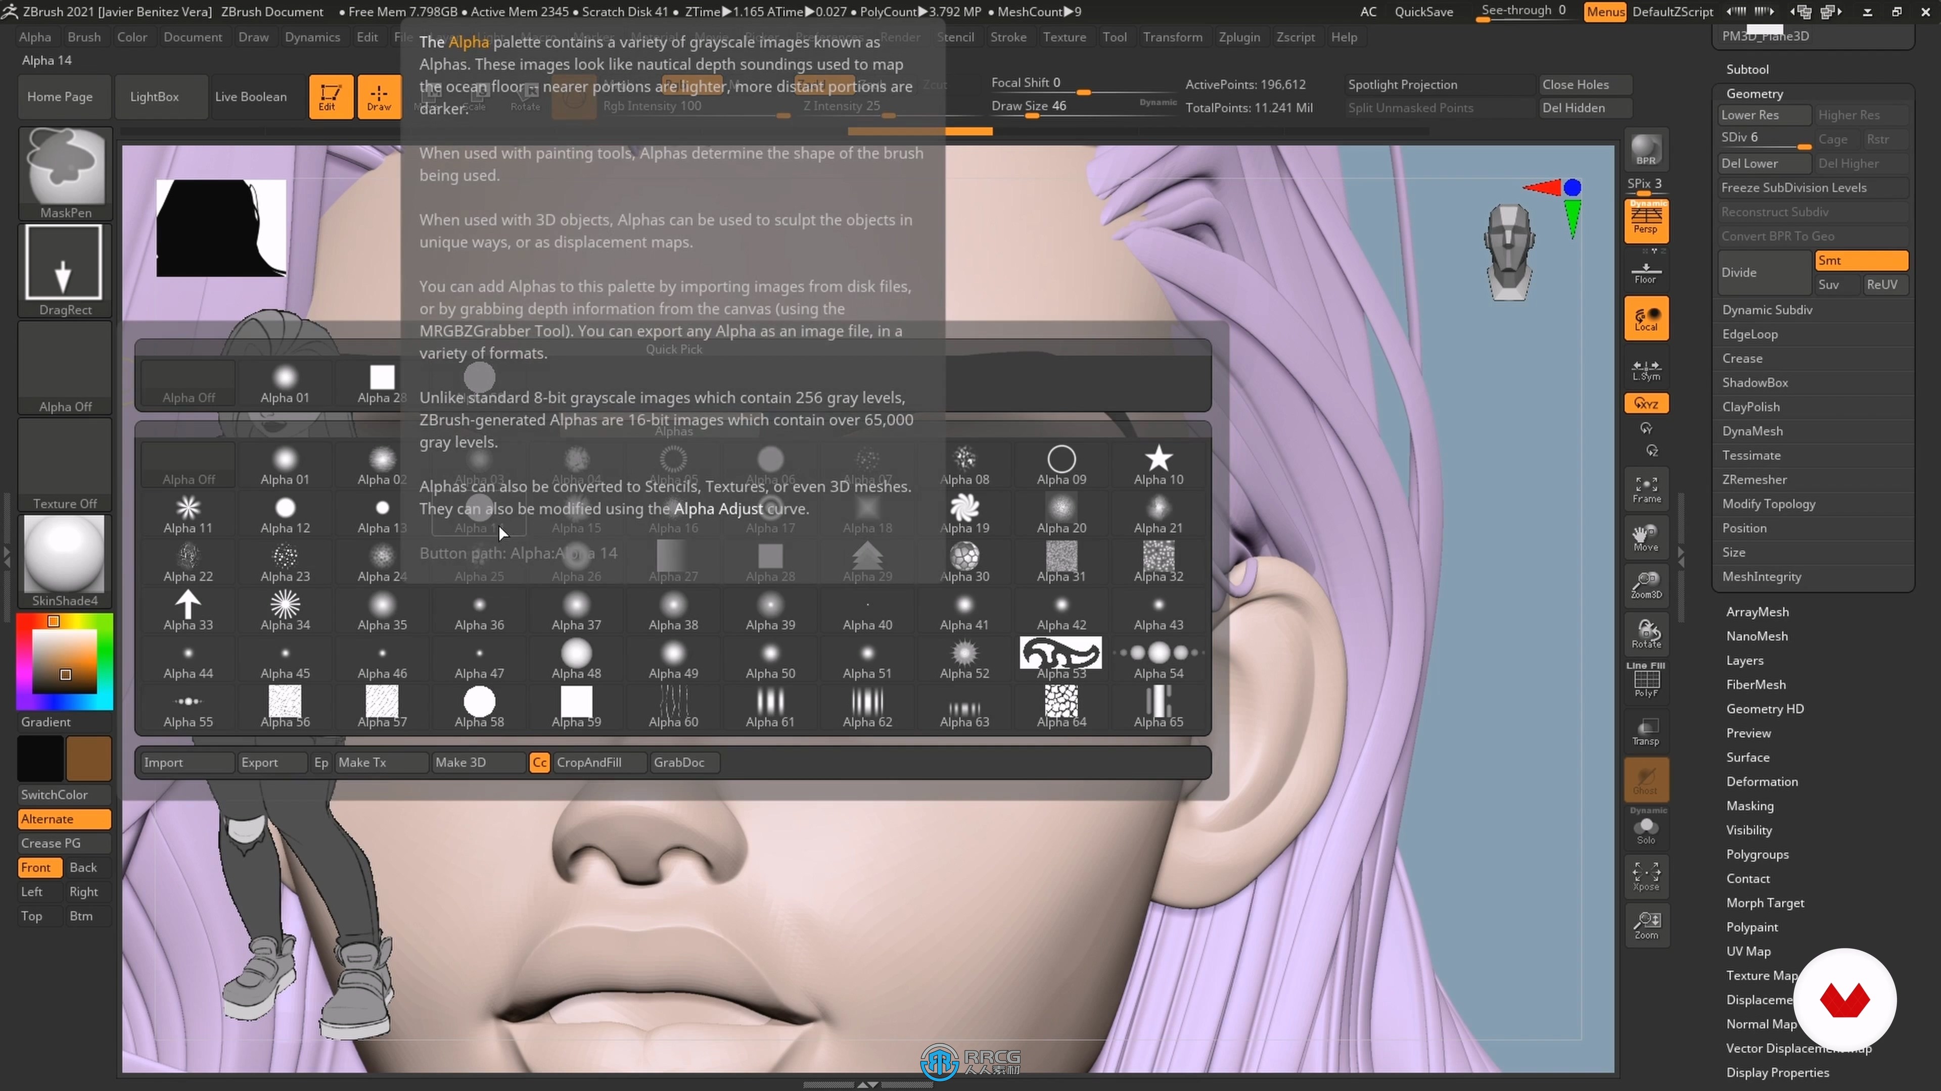The image size is (1941, 1091).
Task: Select Alpha 30 sphere alpha
Action: tap(964, 563)
